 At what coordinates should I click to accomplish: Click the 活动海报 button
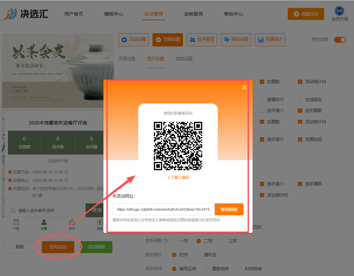pyautogui.click(x=96, y=247)
